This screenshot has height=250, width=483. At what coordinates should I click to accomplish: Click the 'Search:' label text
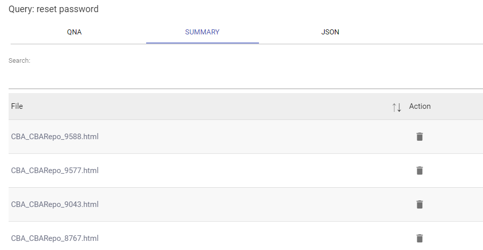pos(19,61)
